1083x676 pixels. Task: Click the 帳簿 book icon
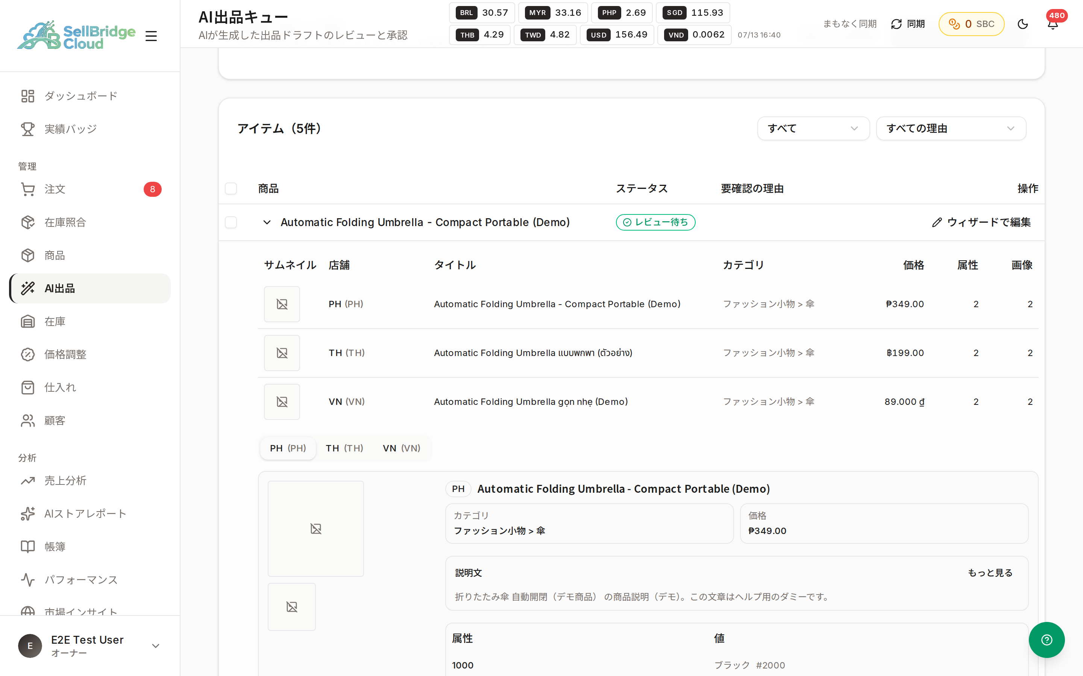(28, 547)
